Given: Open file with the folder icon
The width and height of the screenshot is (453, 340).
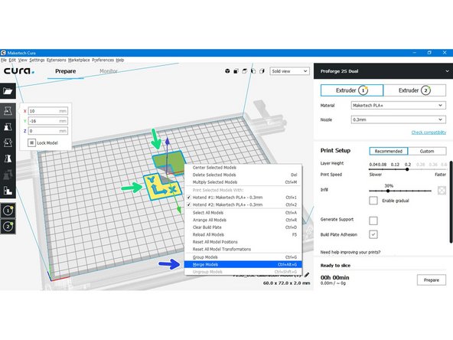Looking at the screenshot, I should [x=8, y=91].
